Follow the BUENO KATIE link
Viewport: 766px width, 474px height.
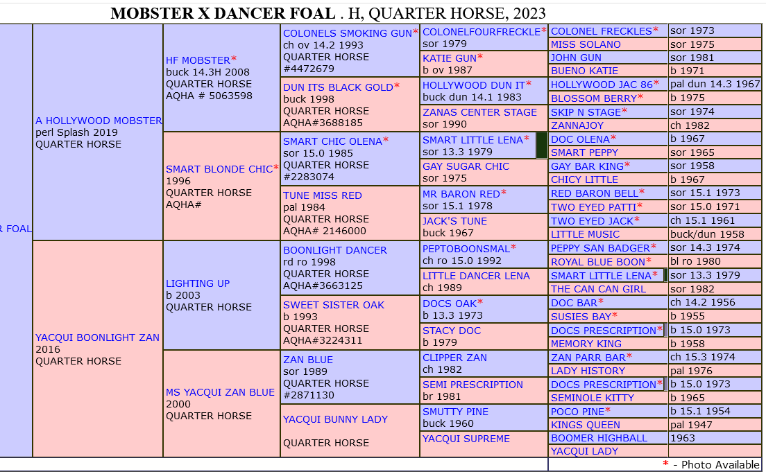coord(585,71)
